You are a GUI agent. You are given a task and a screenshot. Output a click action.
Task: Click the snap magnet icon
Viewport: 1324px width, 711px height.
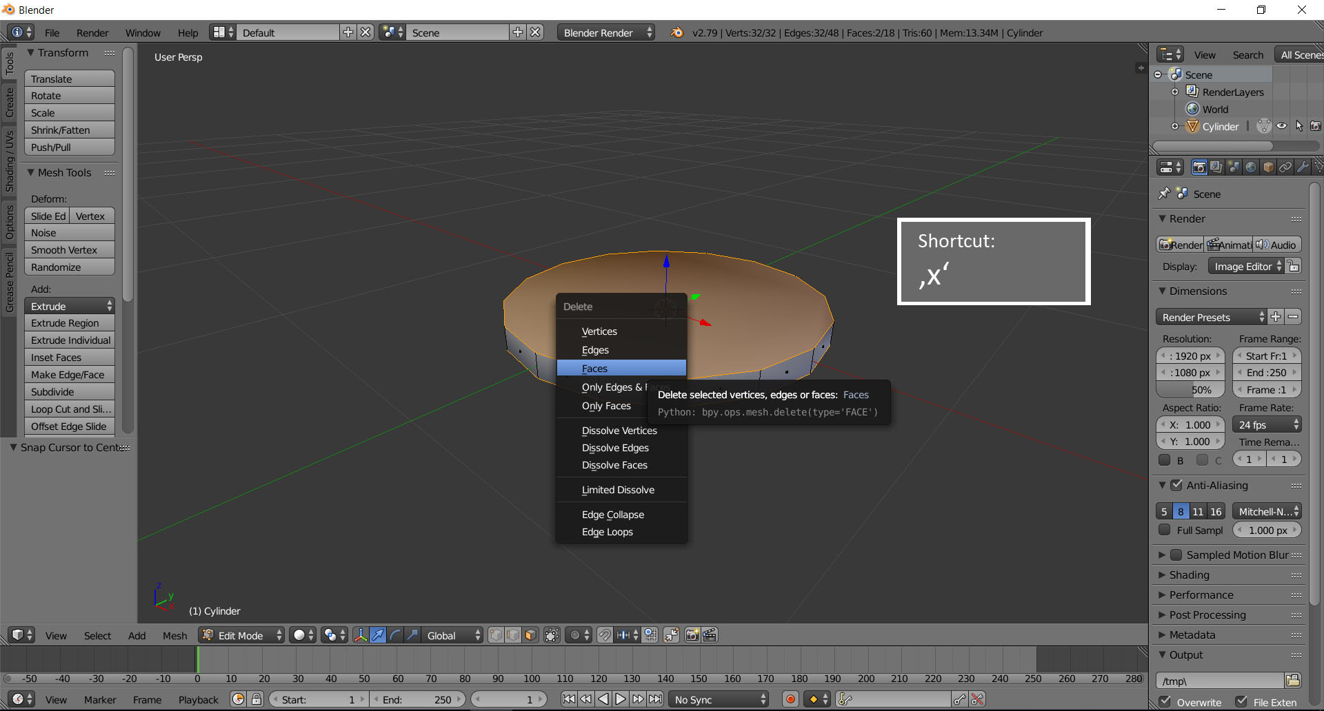point(605,635)
